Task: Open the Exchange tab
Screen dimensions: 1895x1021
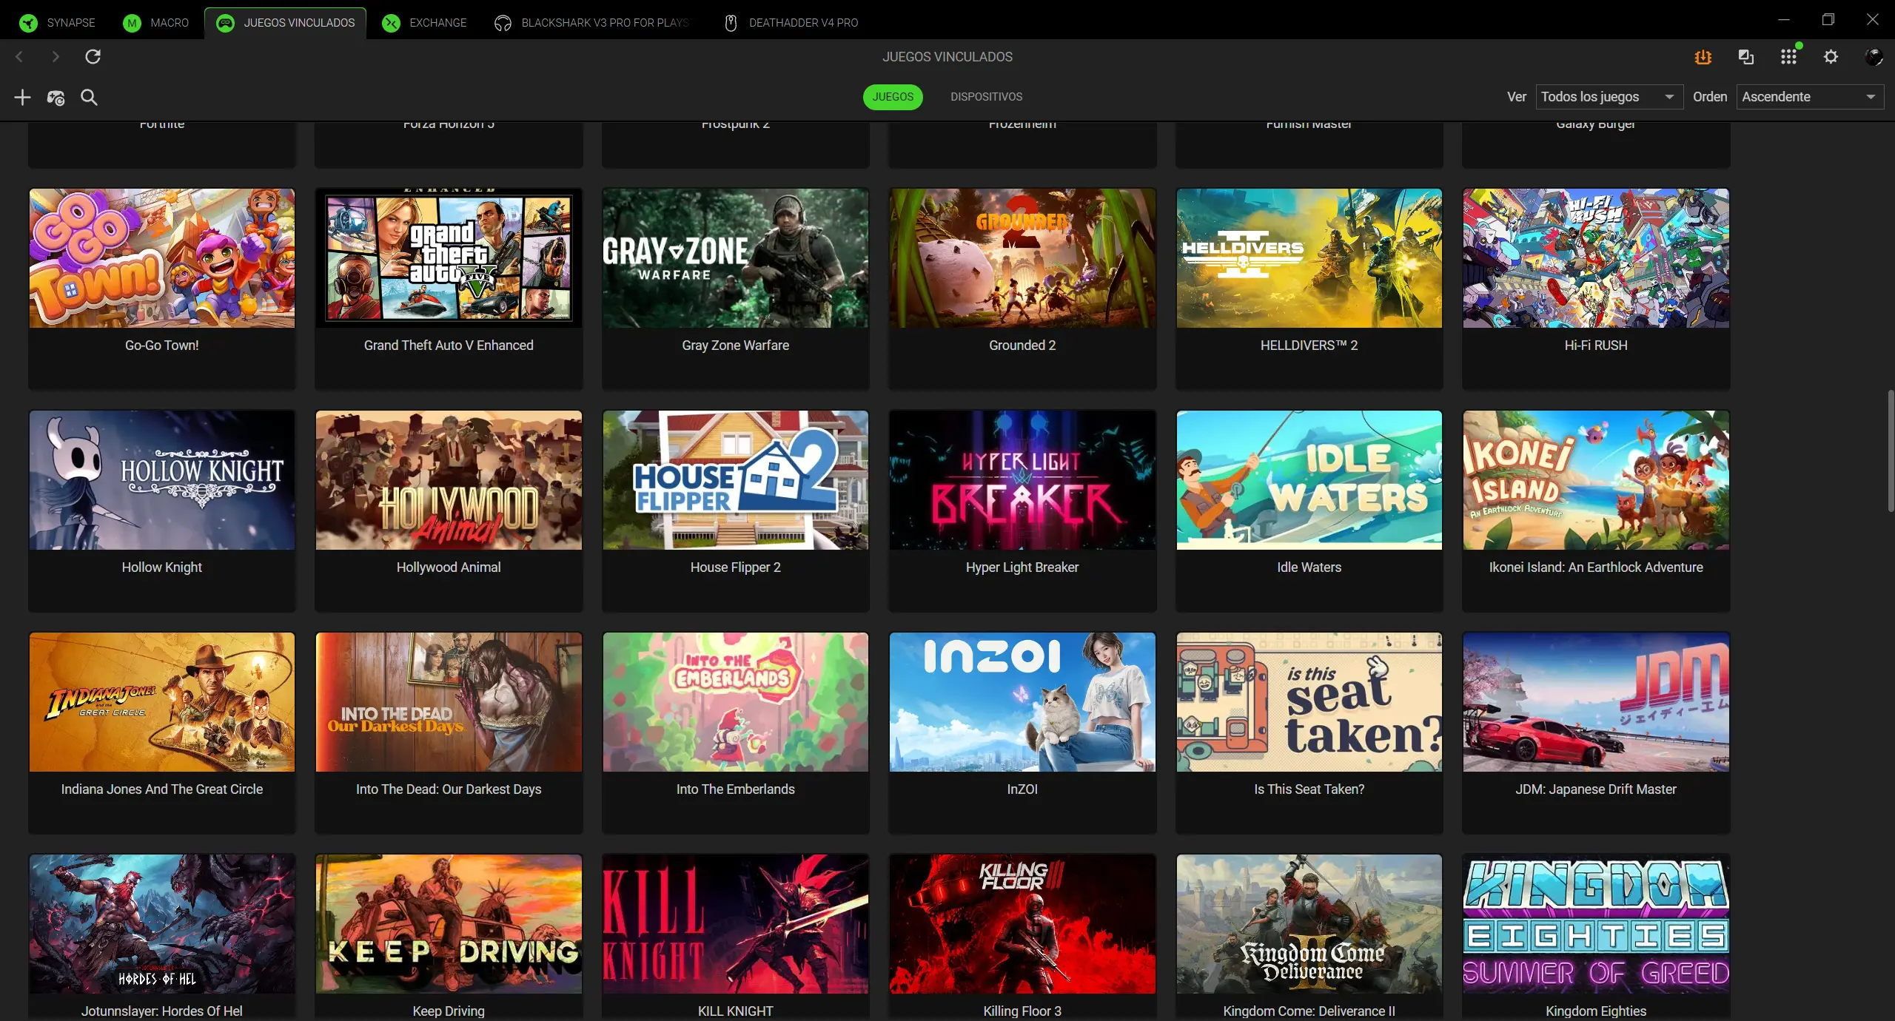Action: click(x=424, y=23)
